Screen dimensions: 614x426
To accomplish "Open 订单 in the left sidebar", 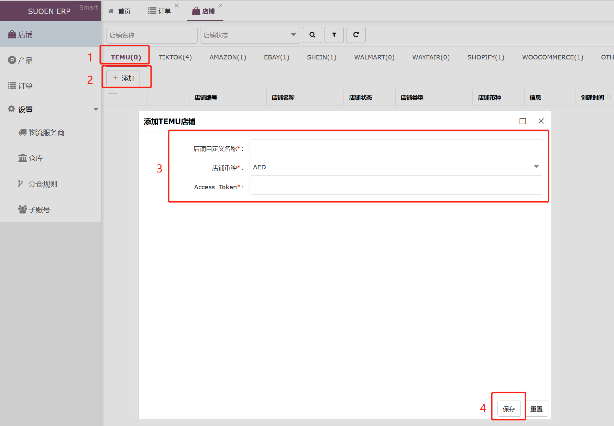I will [50, 86].
